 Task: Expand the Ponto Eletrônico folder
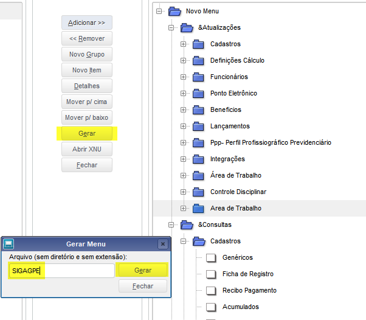[x=183, y=94]
